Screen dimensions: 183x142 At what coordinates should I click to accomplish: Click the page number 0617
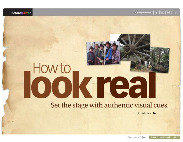tap(176, 137)
